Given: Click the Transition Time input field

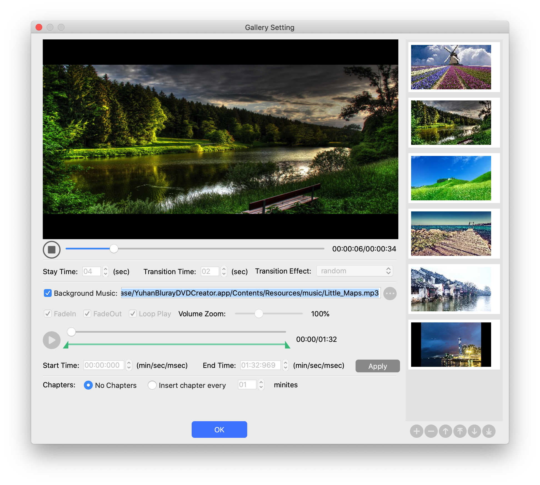Looking at the screenshot, I should (x=210, y=271).
